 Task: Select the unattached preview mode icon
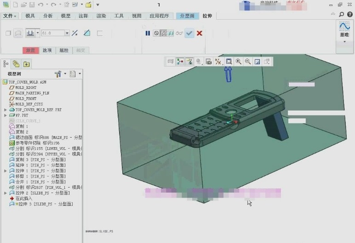point(163,33)
